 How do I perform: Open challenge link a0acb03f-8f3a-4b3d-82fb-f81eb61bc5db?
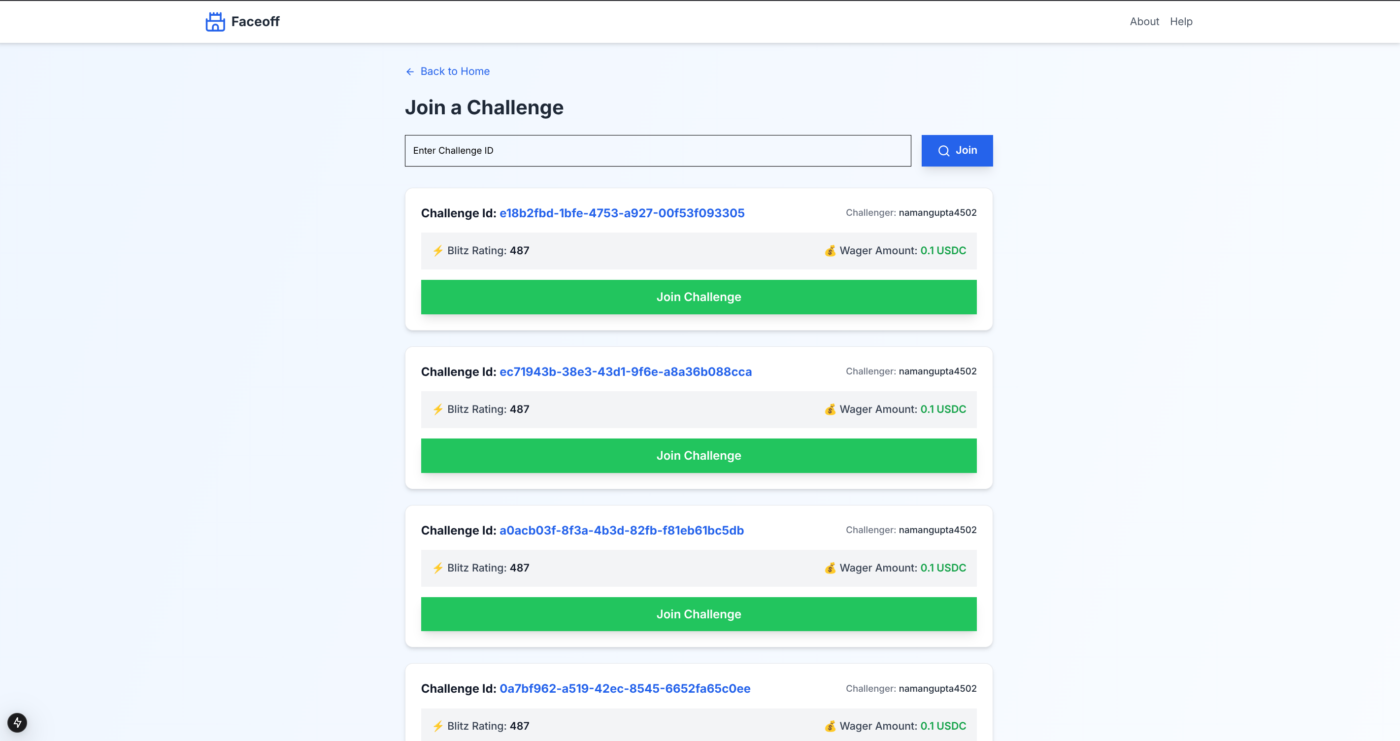tap(622, 531)
